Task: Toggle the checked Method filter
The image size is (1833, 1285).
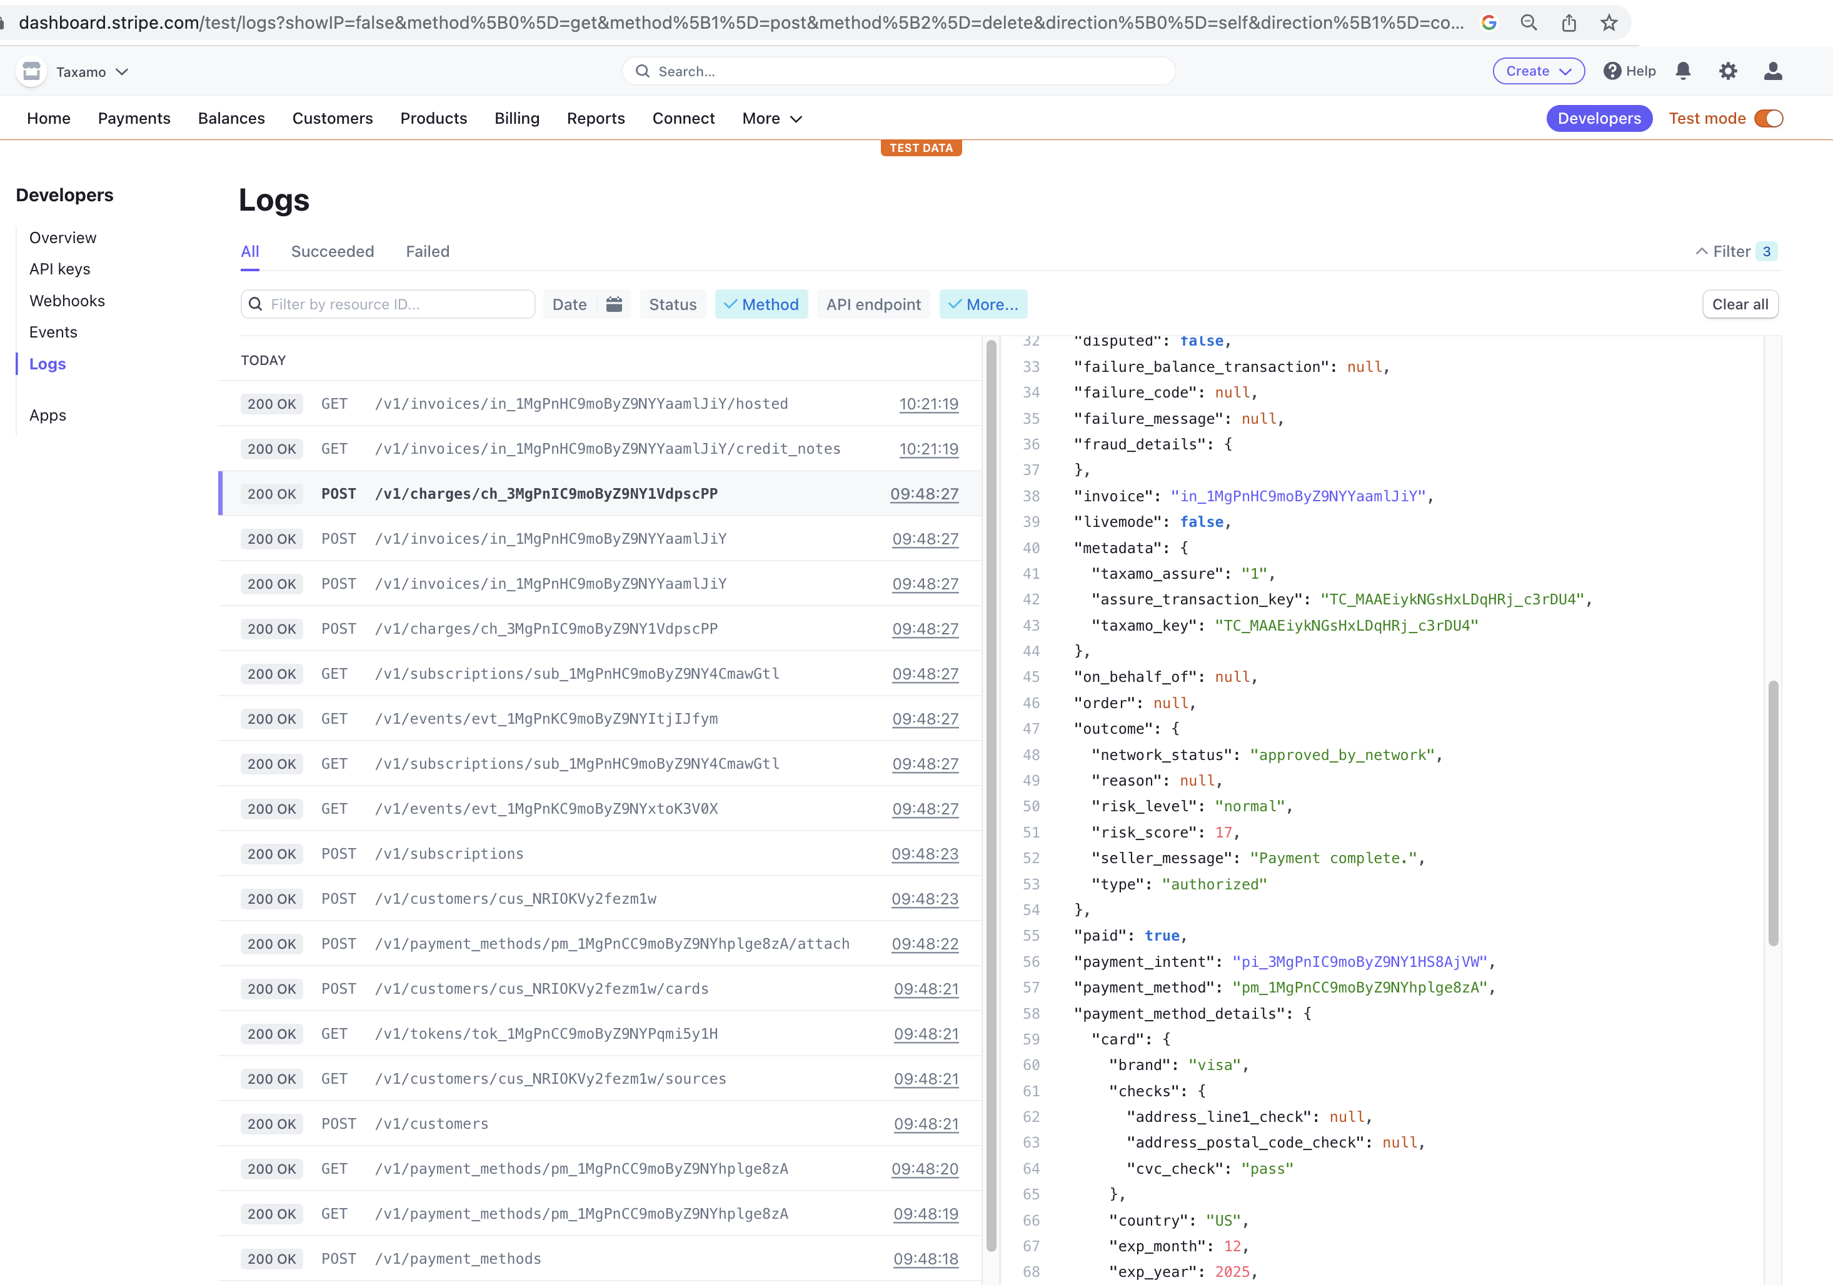Action: tap(761, 304)
